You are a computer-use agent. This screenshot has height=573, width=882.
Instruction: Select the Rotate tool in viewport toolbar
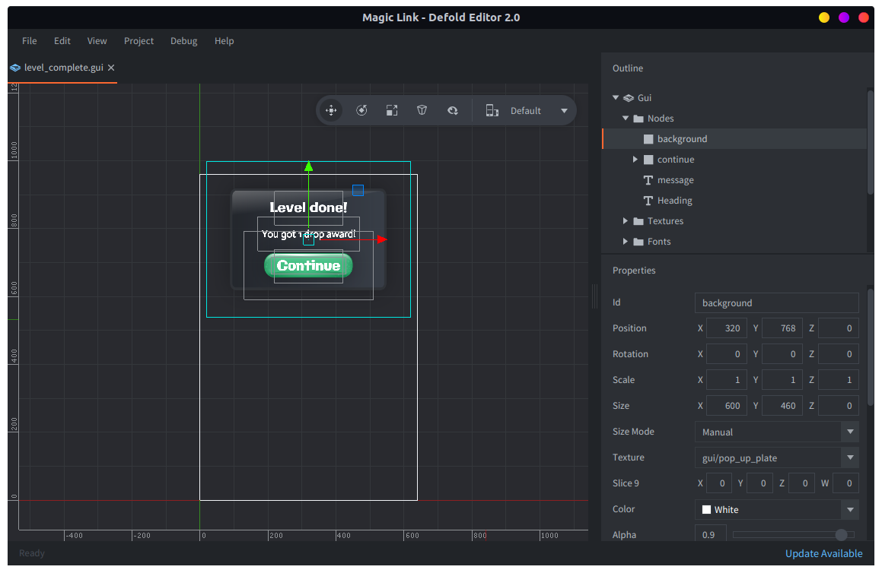361,111
